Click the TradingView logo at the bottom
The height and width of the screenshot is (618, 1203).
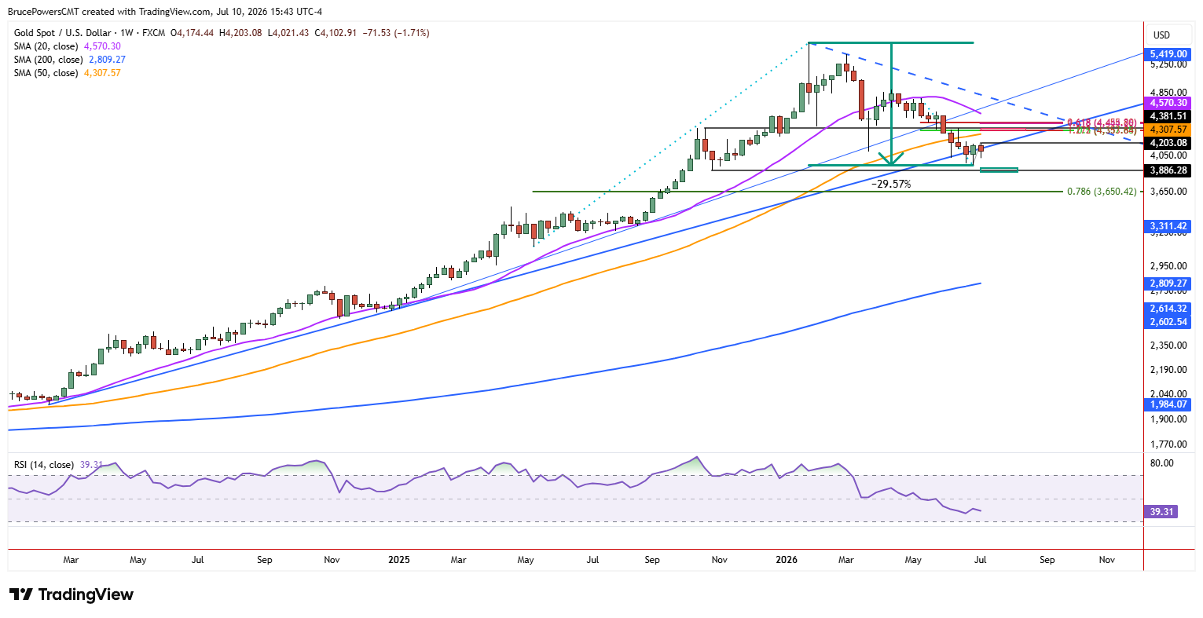(71, 594)
